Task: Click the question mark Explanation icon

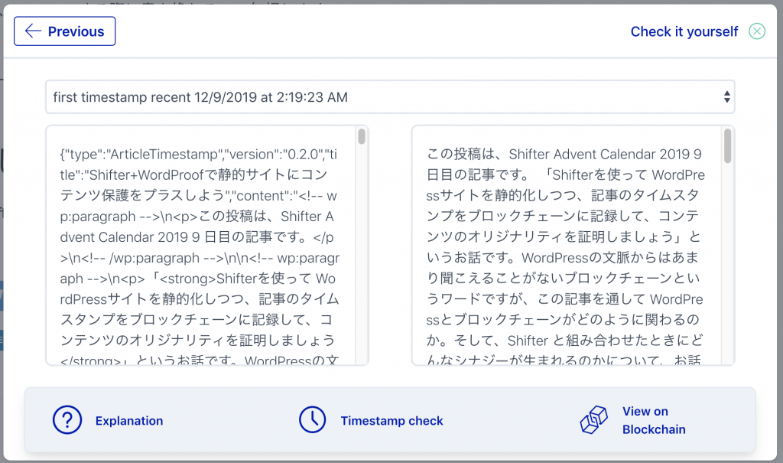Action: 67,420
